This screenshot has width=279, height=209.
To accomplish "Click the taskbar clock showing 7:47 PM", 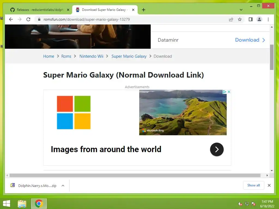I will (x=267, y=204).
